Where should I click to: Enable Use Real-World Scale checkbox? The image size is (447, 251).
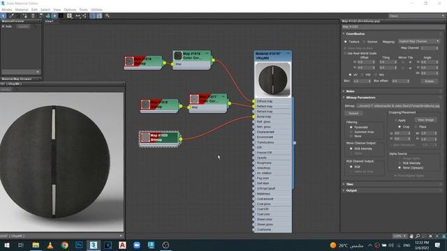click(345, 54)
